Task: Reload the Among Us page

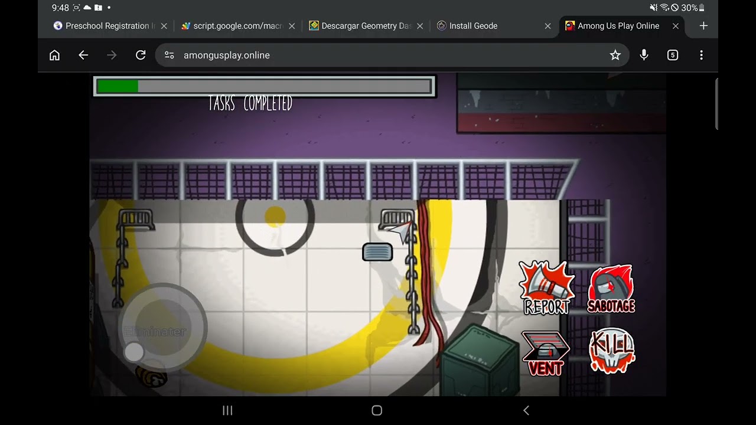Action: [x=141, y=55]
